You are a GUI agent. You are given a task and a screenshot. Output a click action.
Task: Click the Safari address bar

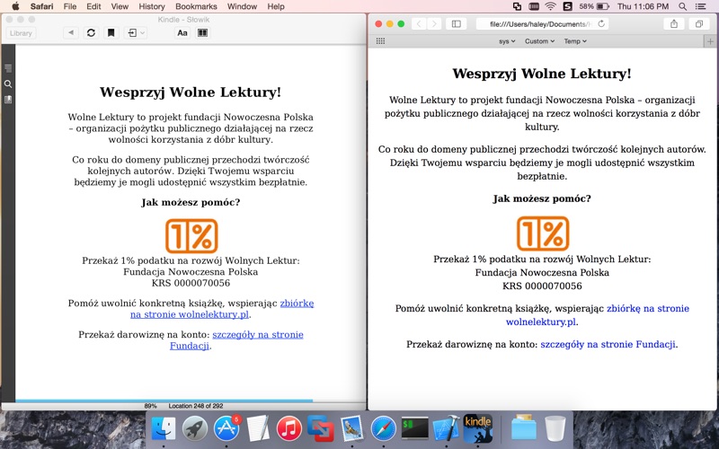[542, 24]
